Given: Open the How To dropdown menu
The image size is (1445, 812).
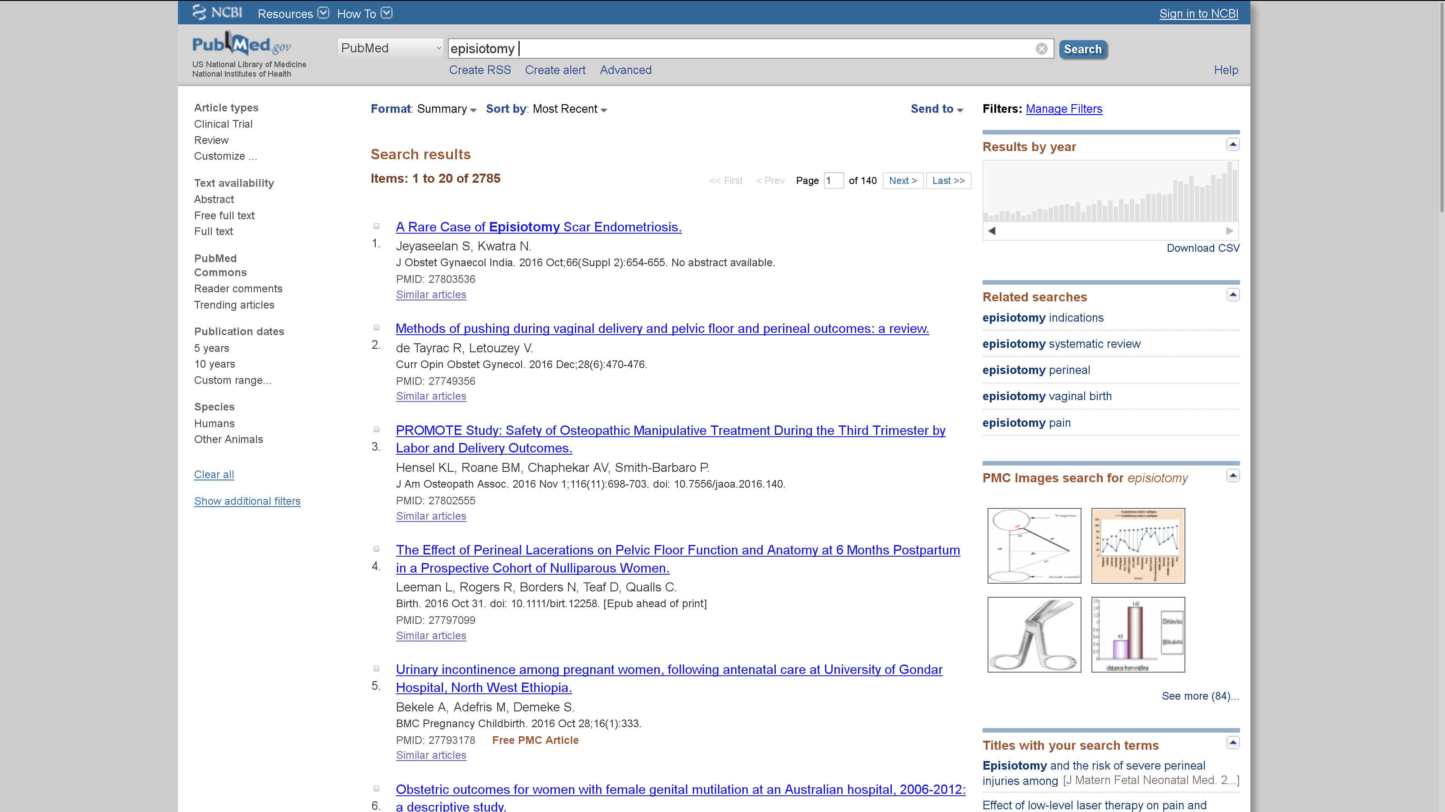Looking at the screenshot, I should tap(364, 14).
